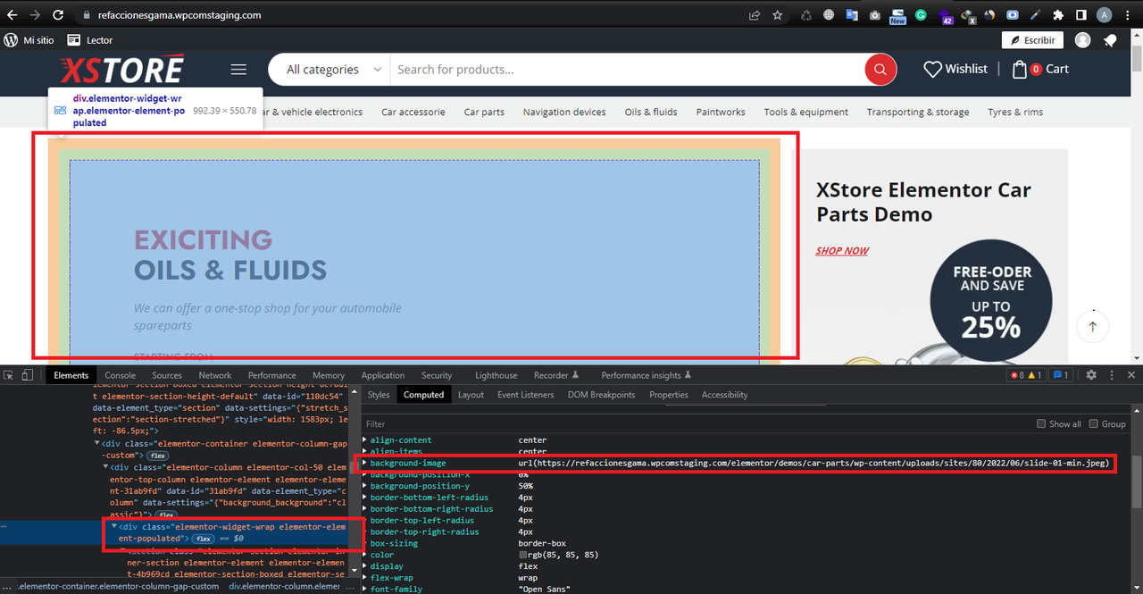This screenshot has height=594, width=1143.
Task: Click the browser back arrow
Action: [13, 15]
